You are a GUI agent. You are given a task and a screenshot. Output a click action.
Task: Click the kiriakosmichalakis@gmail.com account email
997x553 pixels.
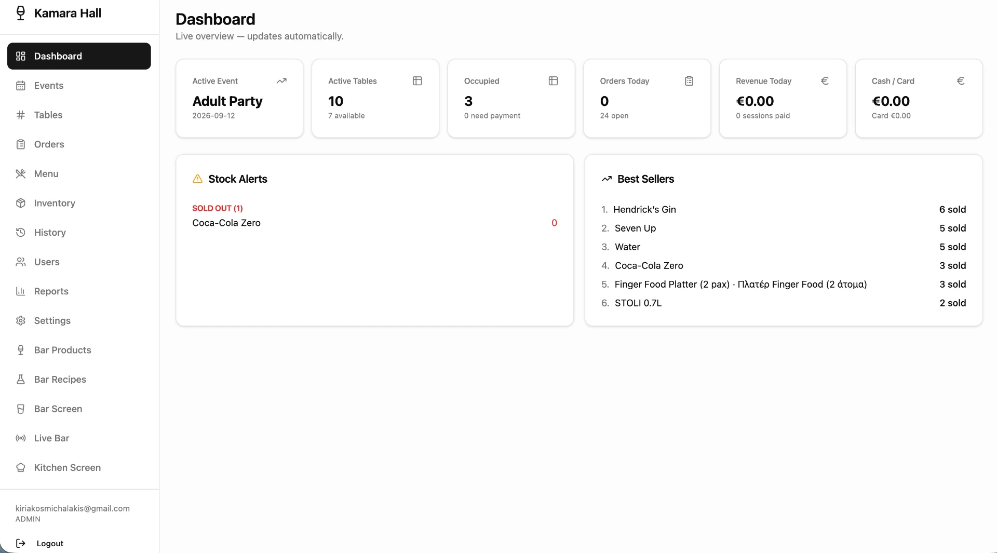pos(73,508)
